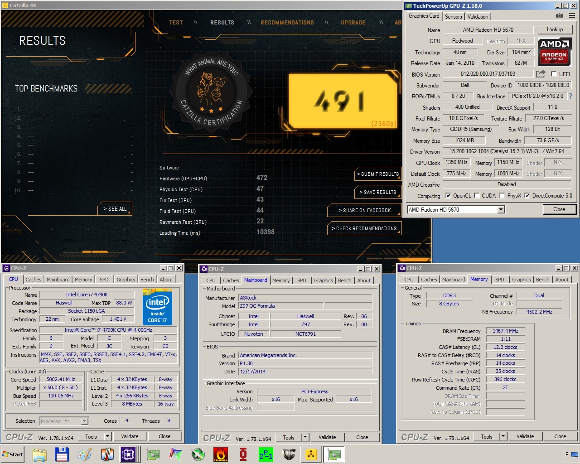Click CHECK RECOMMENDATIONS in Catzilla

point(364,228)
